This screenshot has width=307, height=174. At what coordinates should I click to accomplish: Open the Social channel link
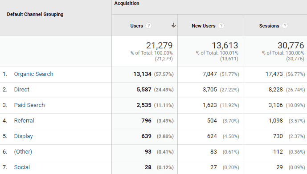coord(22,167)
